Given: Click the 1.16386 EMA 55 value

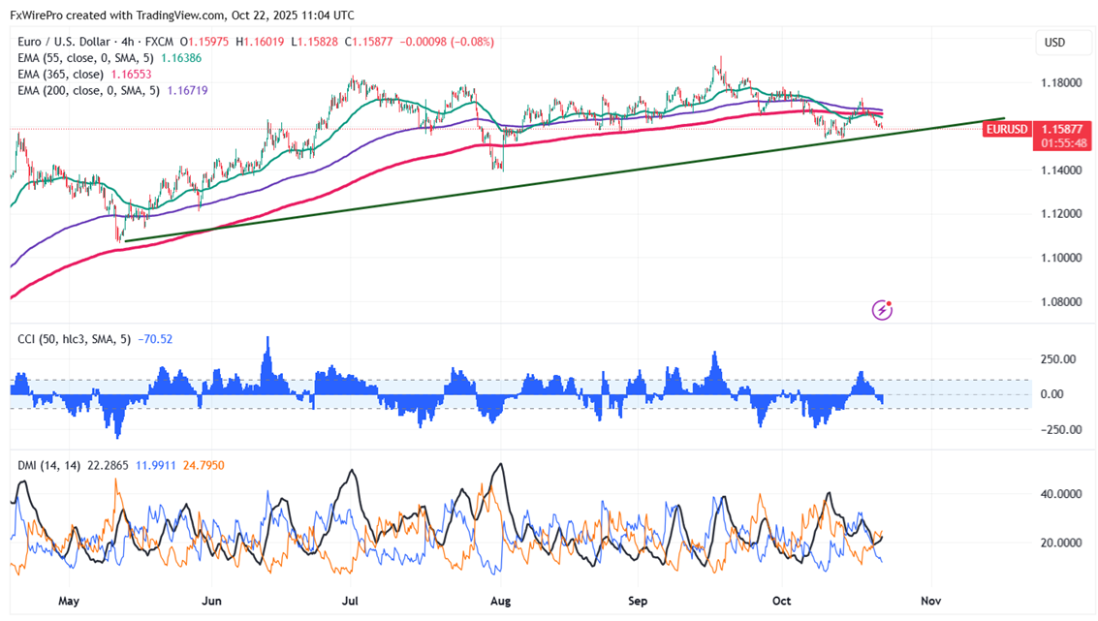Looking at the screenshot, I should 181,58.
